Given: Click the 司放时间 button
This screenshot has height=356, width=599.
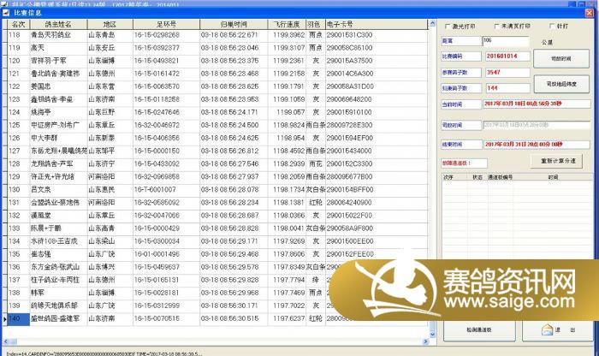Looking at the screenshot, I should pos(560,59).
